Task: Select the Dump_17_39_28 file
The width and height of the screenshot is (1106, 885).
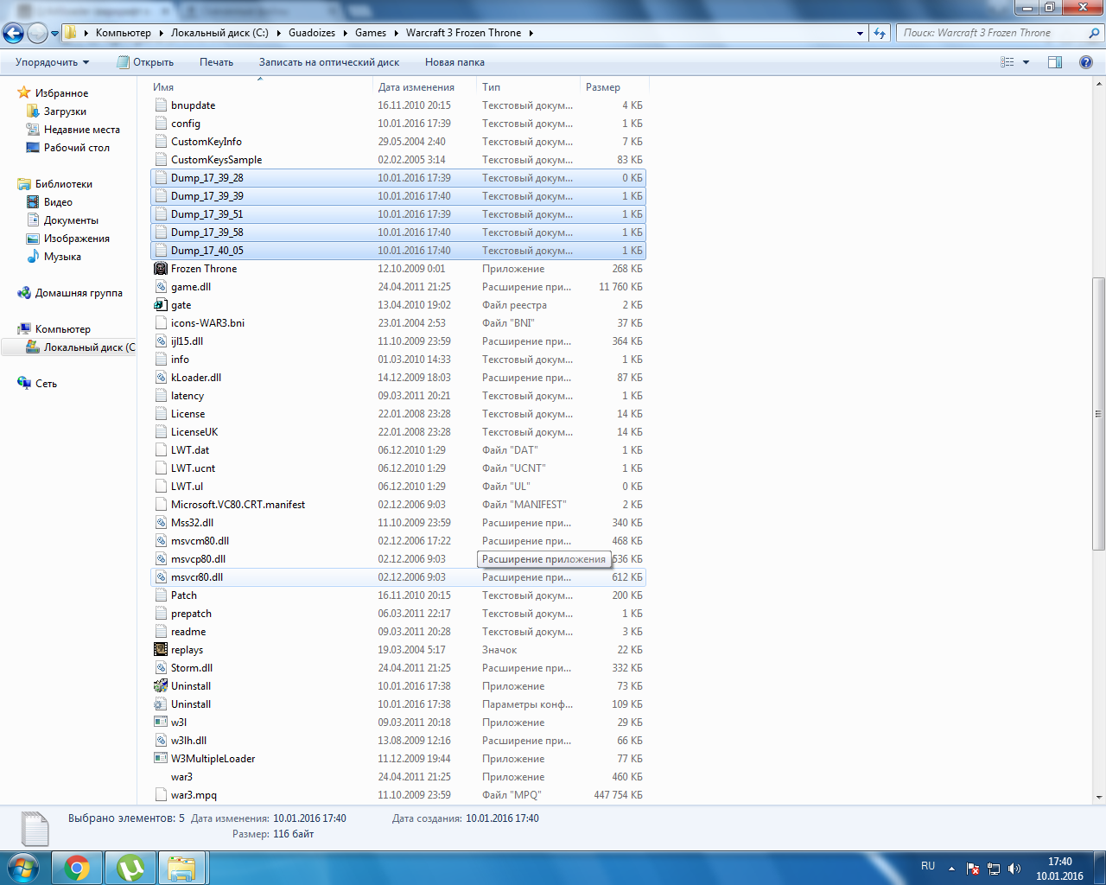Action: (x=398, y=178)
